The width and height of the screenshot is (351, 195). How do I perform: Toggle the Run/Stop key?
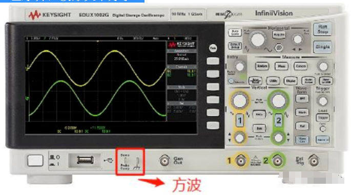pos(322,29)
